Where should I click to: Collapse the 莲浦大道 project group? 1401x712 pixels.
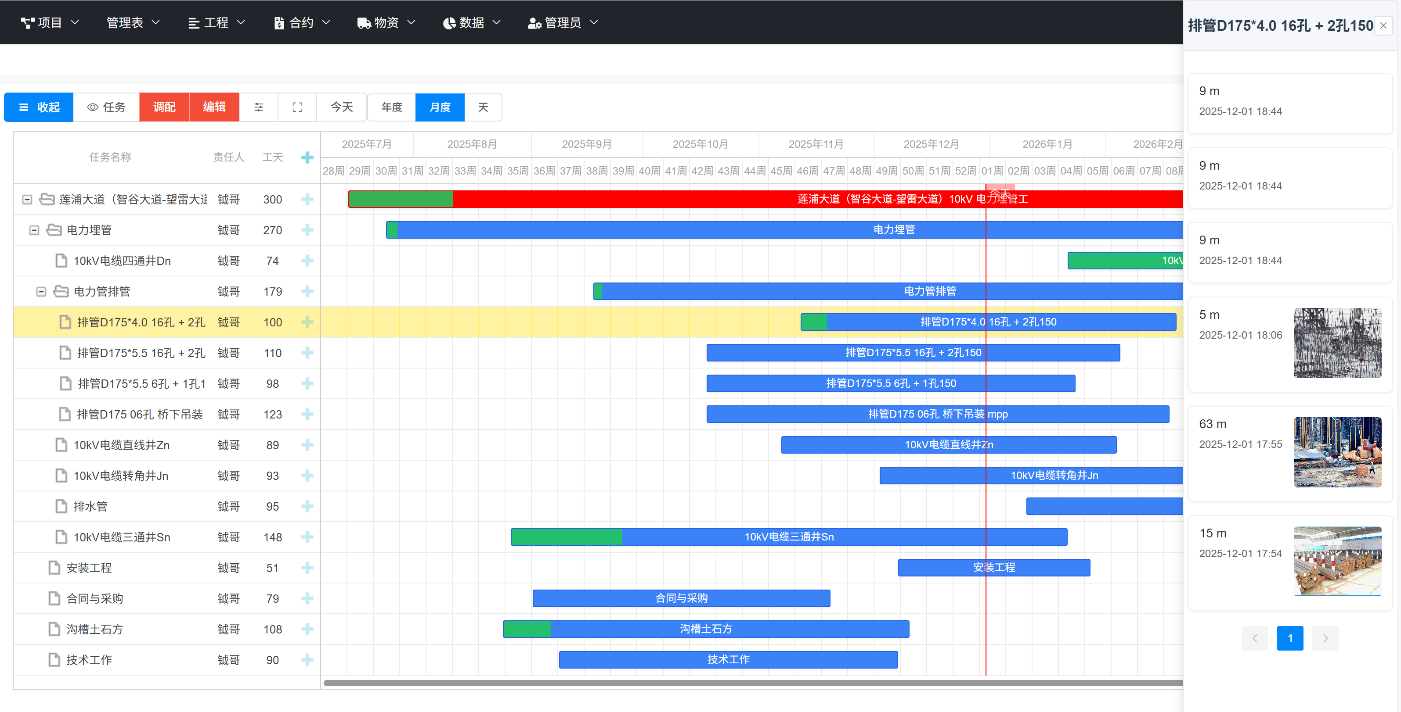coord(27,199)
